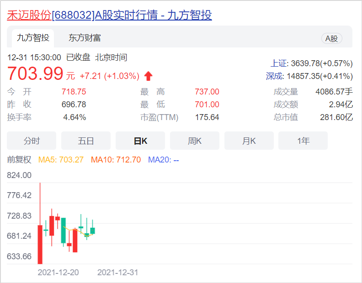Click the 市盈(TTM) value 175.64

[x=207, y=117]
